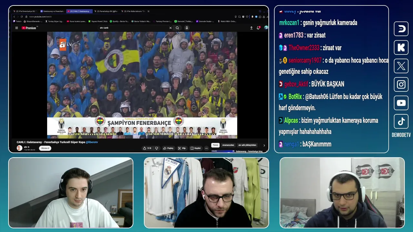Go to YouTube Premium home logo

pos(29,28)
